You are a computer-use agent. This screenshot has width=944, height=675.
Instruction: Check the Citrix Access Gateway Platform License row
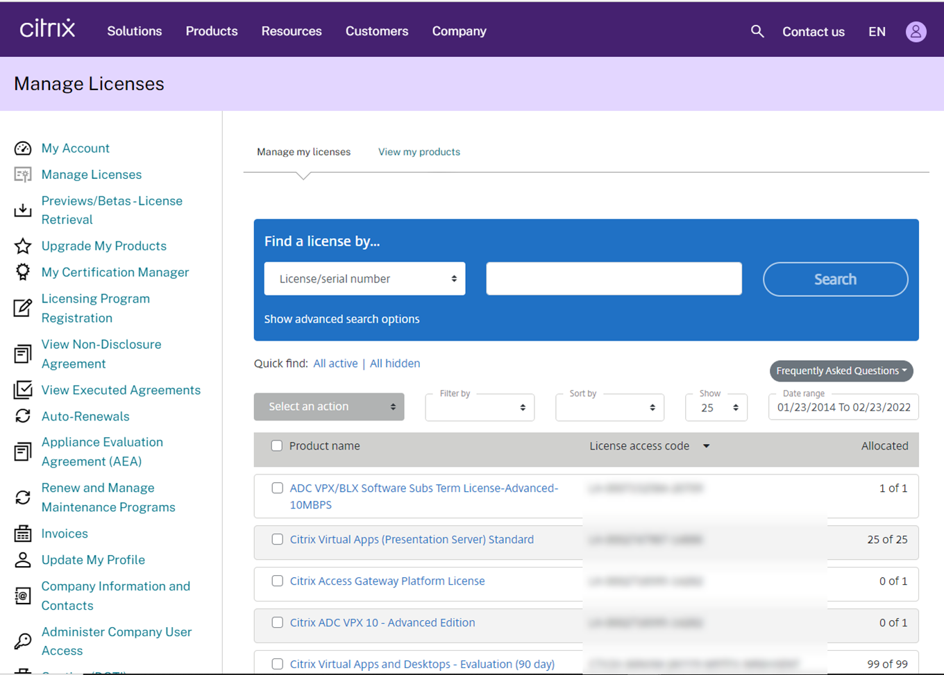(277, 581)
